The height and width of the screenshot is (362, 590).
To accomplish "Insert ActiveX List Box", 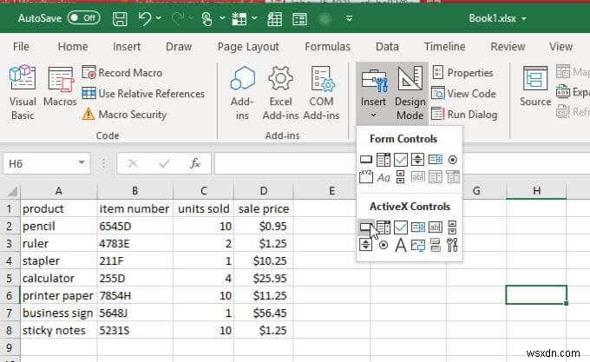I will (x=418, y=227).
